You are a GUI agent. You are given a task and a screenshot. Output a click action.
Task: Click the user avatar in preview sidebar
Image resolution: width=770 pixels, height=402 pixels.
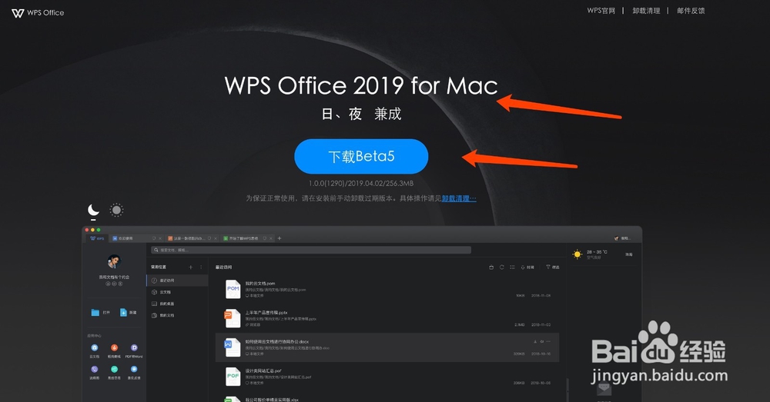pyautogui.click(x=114, y=261)
